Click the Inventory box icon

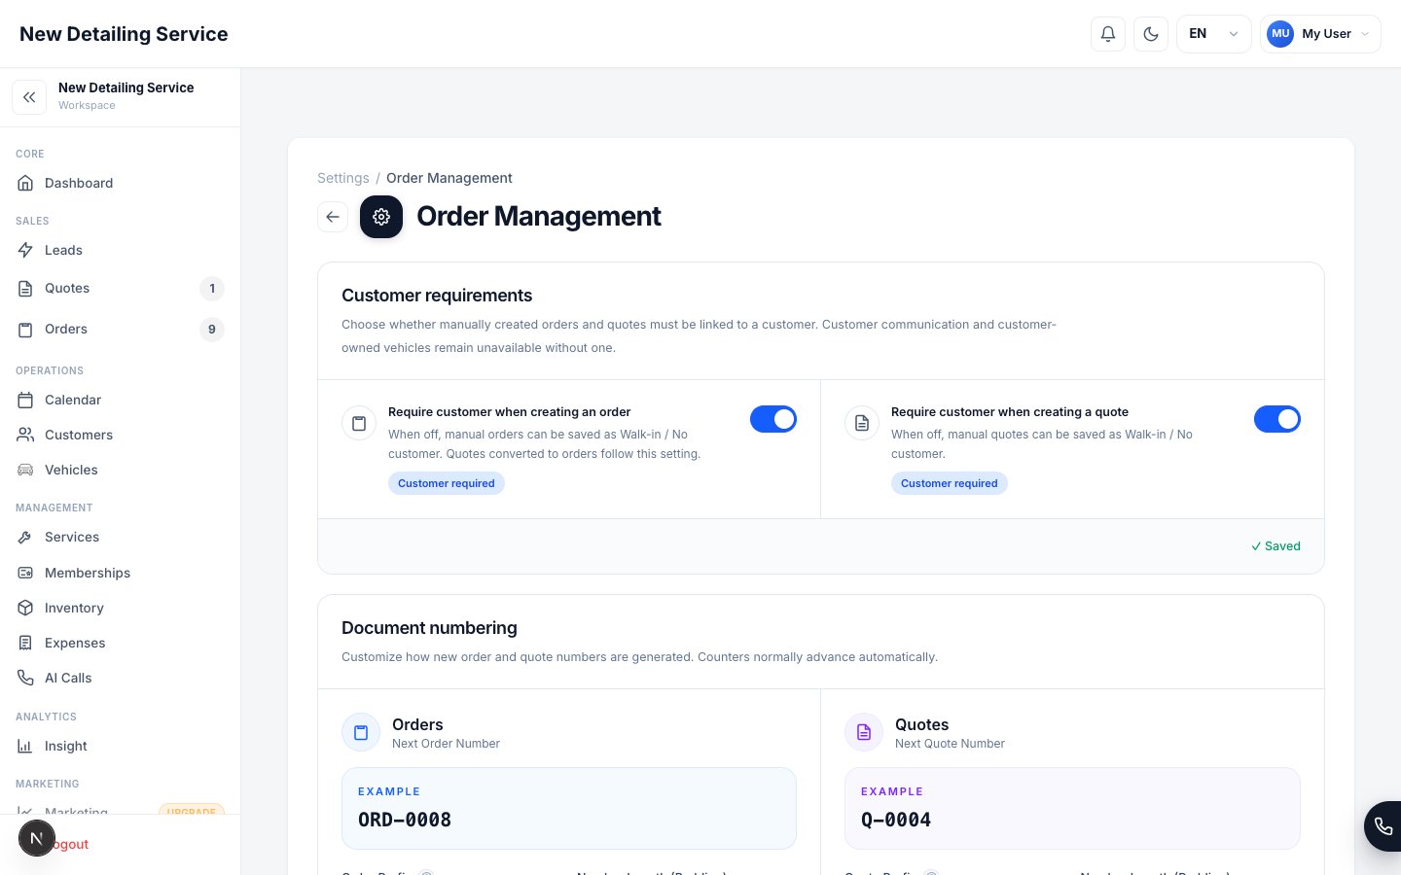point(25,608)
